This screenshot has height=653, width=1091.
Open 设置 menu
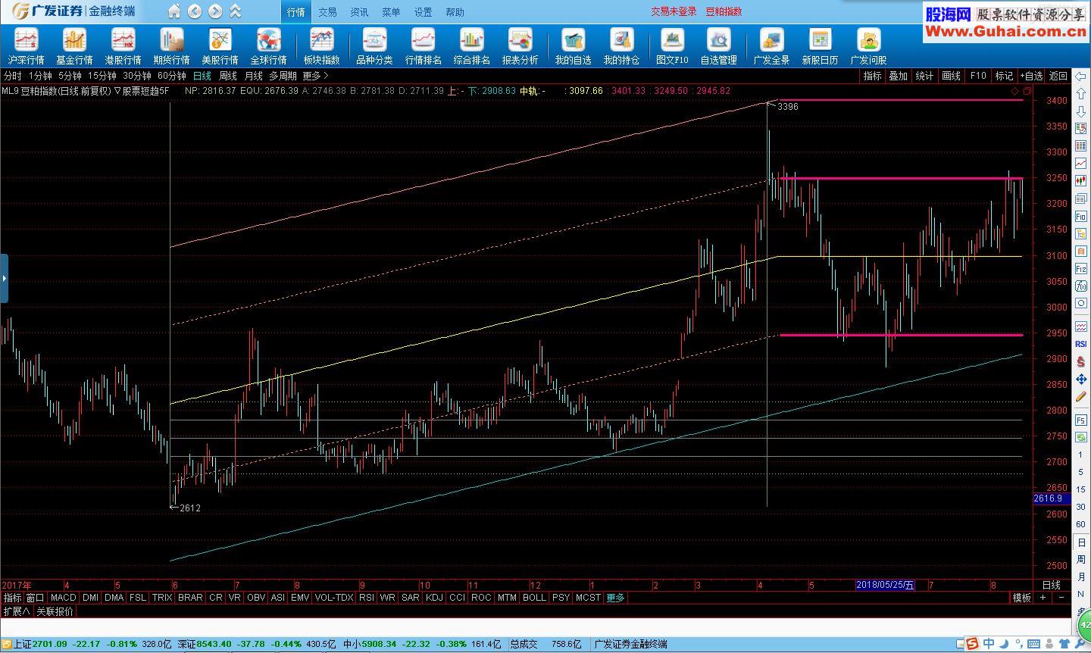(x=423, y=12)
